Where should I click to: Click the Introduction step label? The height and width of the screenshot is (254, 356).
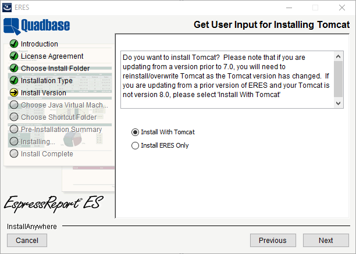click(x=40, y=44)
